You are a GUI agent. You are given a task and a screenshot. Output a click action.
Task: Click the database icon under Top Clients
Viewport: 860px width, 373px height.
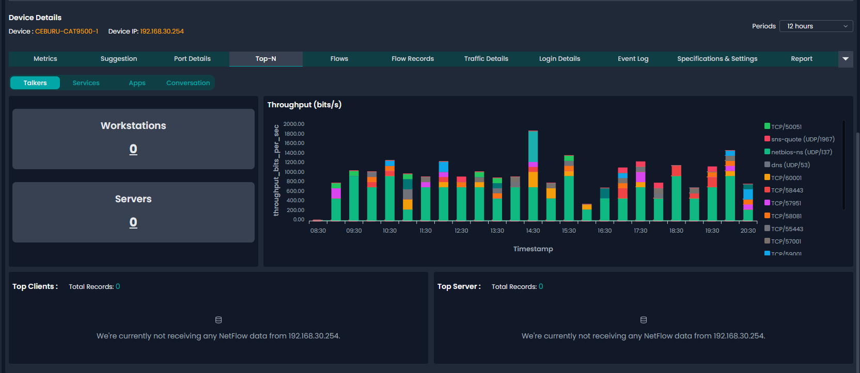coord(218,320)
